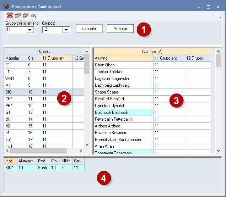Select the G1 class row

pyautogui.click(x=44, y=112)
